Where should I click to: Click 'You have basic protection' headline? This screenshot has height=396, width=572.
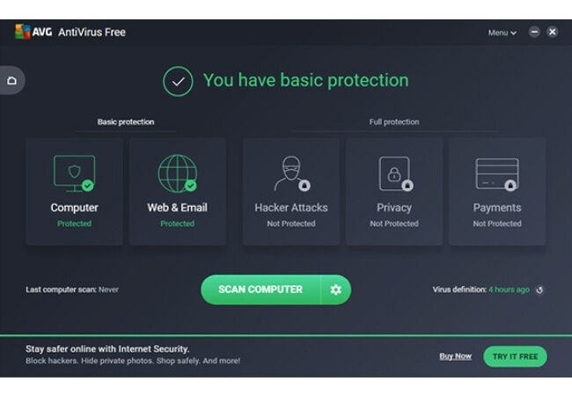[305, 80]
